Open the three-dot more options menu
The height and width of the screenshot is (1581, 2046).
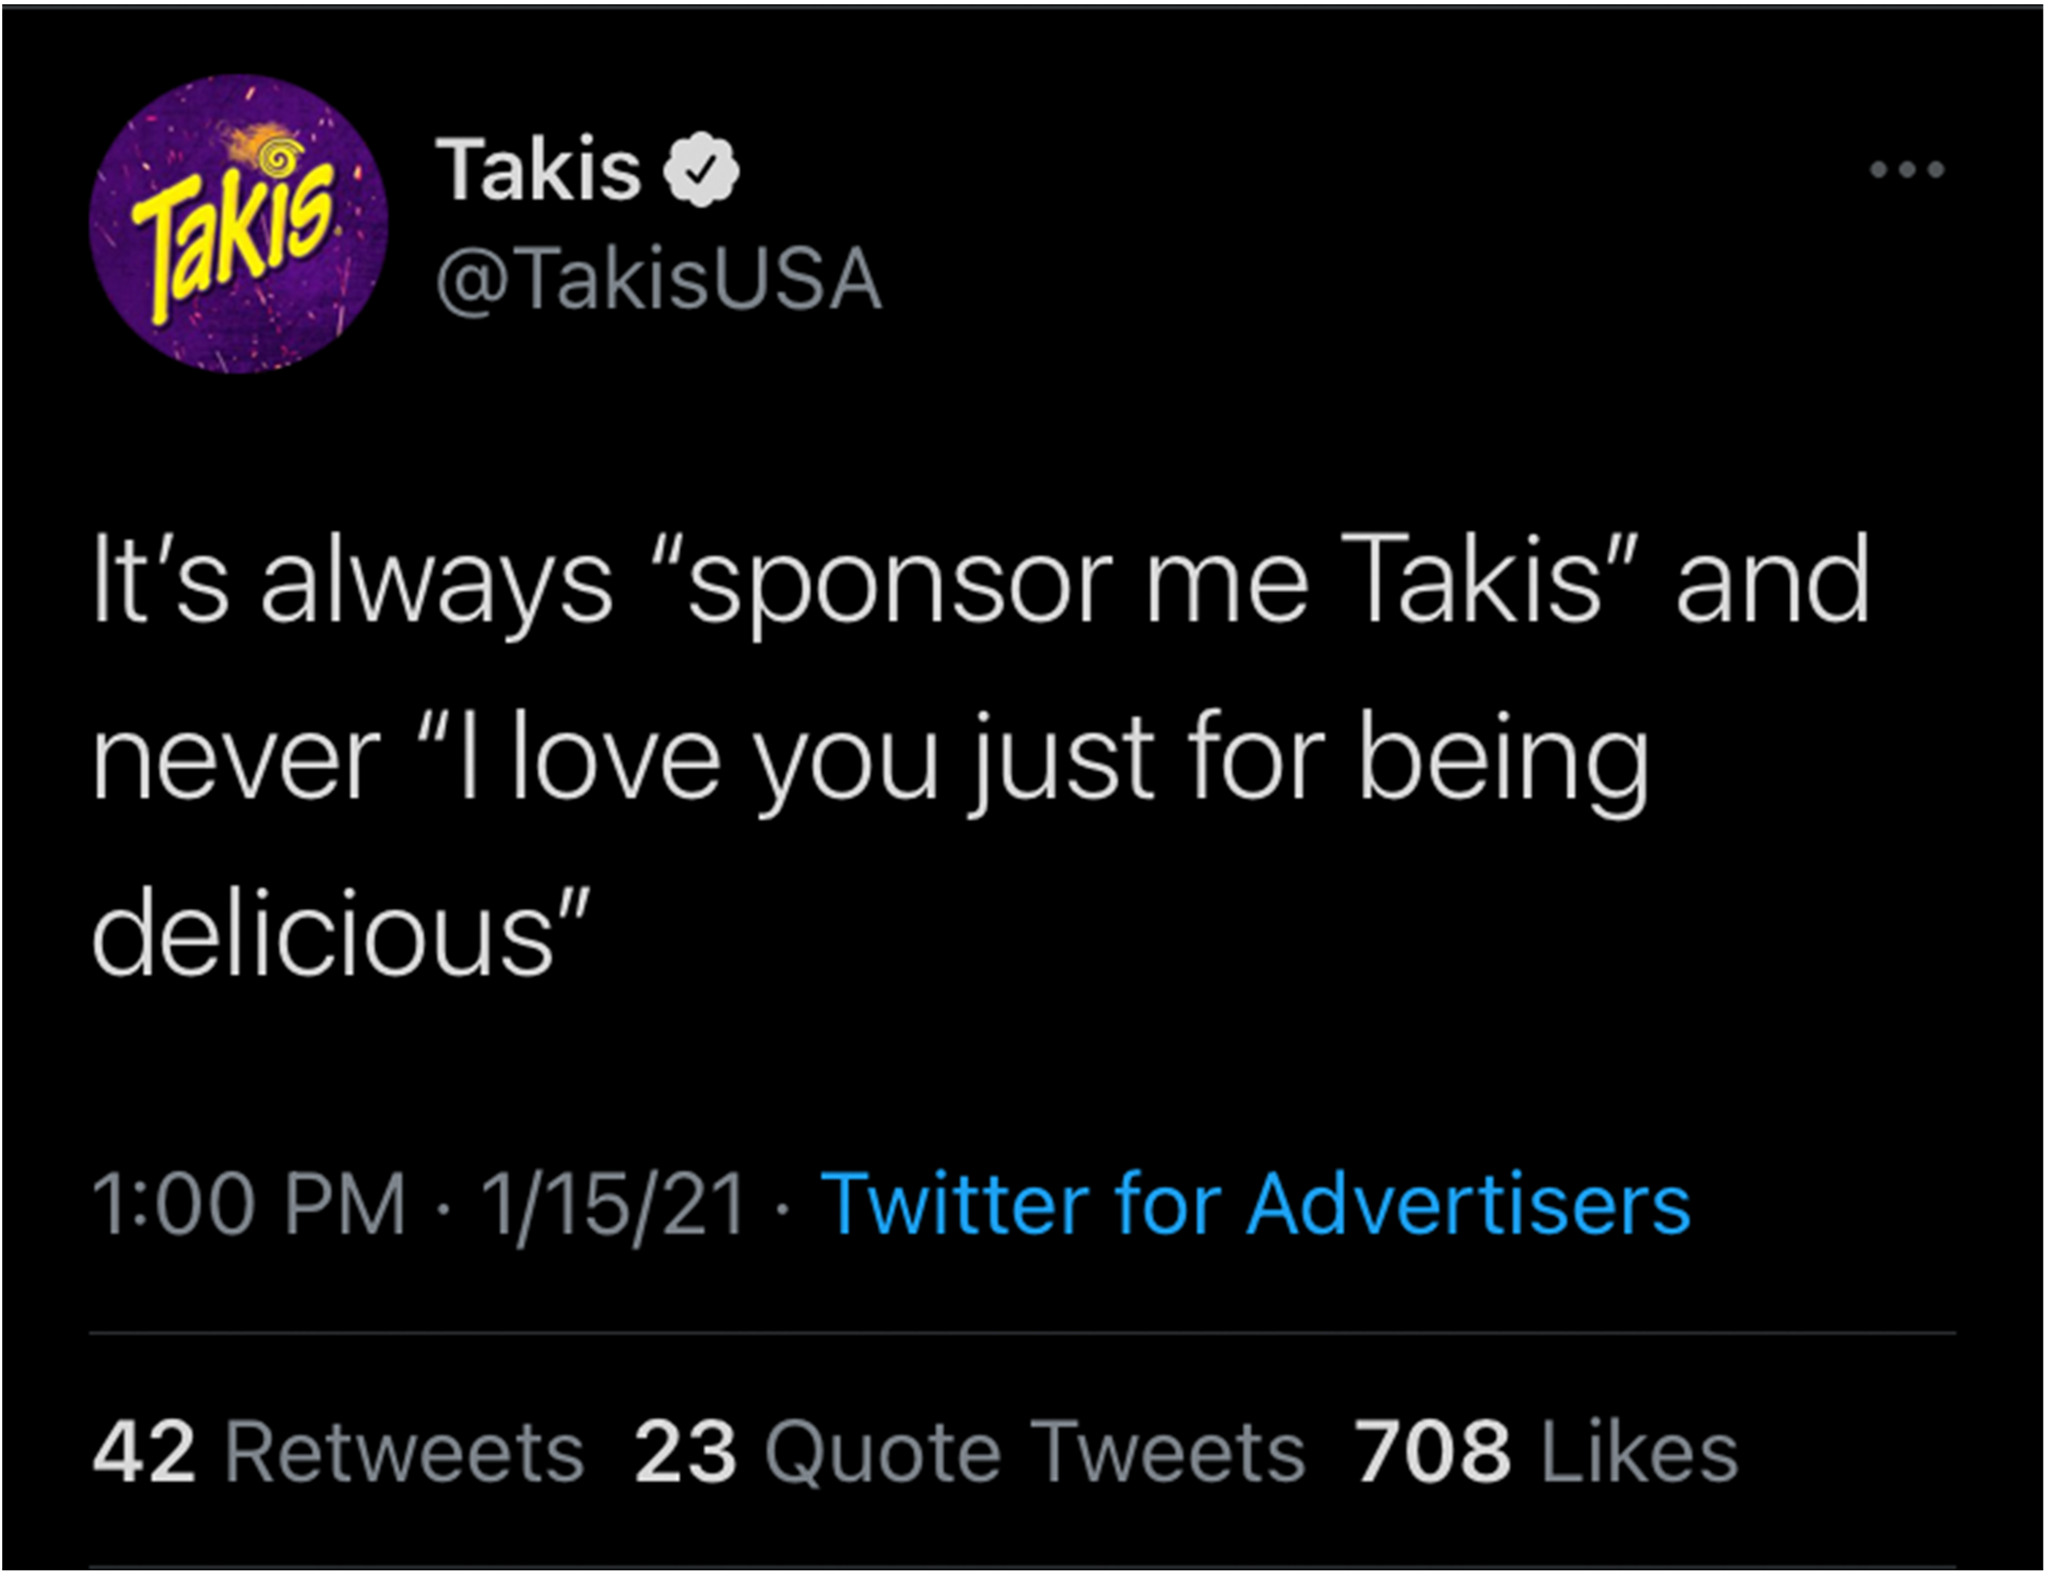click(1906, 170)
